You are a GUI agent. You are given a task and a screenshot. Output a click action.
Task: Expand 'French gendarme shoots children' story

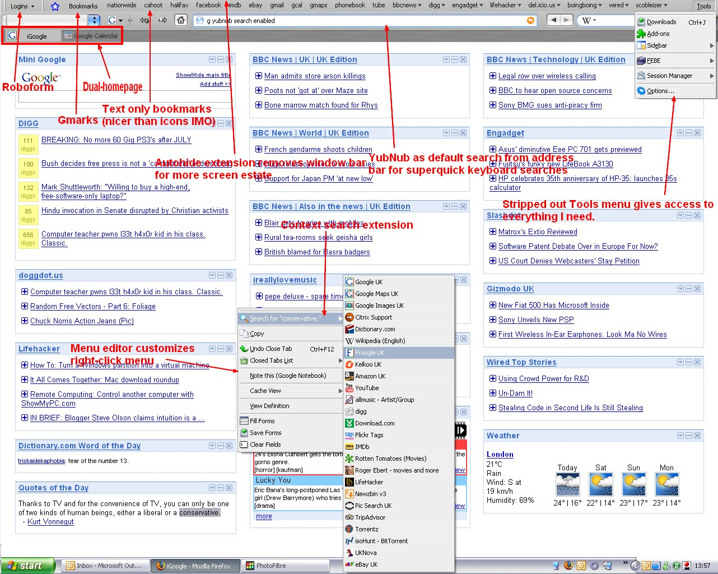pyautogui.click(x=259, y=149)
